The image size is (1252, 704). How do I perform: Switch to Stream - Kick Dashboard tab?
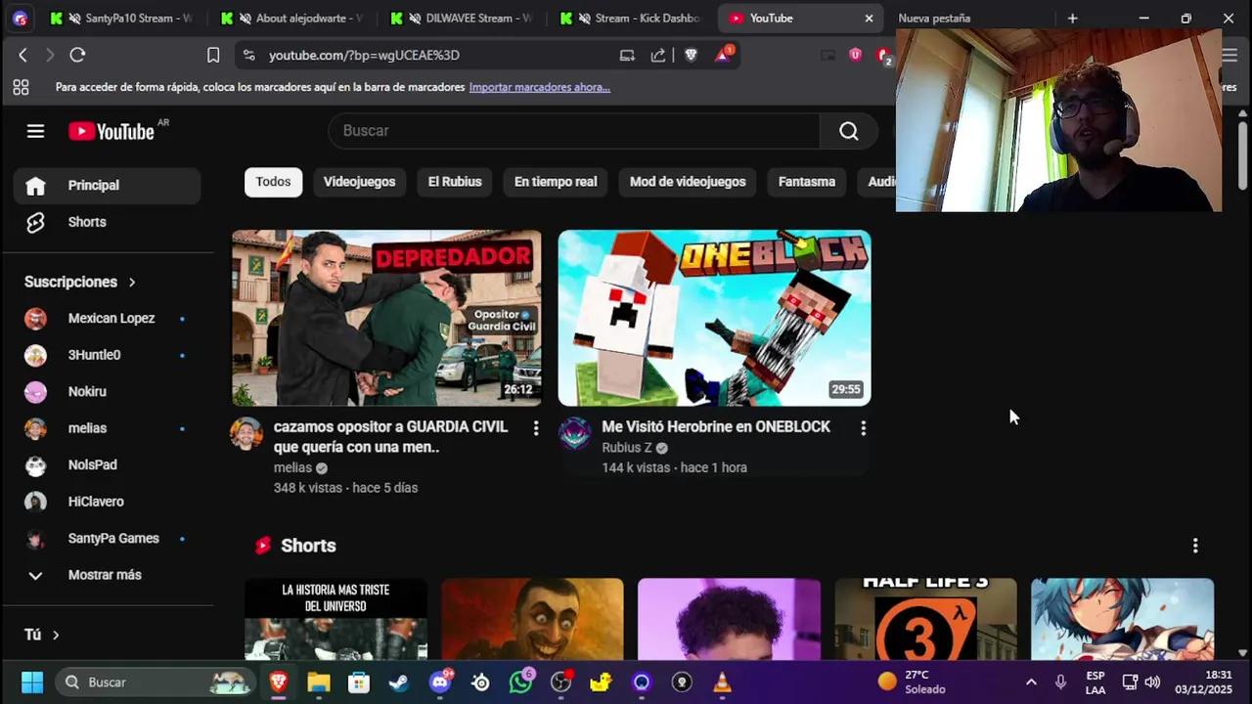(631, 19)
